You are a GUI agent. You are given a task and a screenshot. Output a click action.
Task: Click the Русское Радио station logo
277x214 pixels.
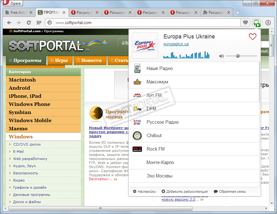pos(137,122)
